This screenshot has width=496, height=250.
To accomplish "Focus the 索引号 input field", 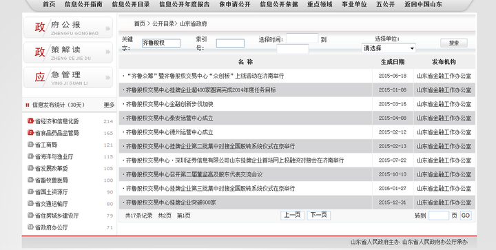I will point(230,43).
